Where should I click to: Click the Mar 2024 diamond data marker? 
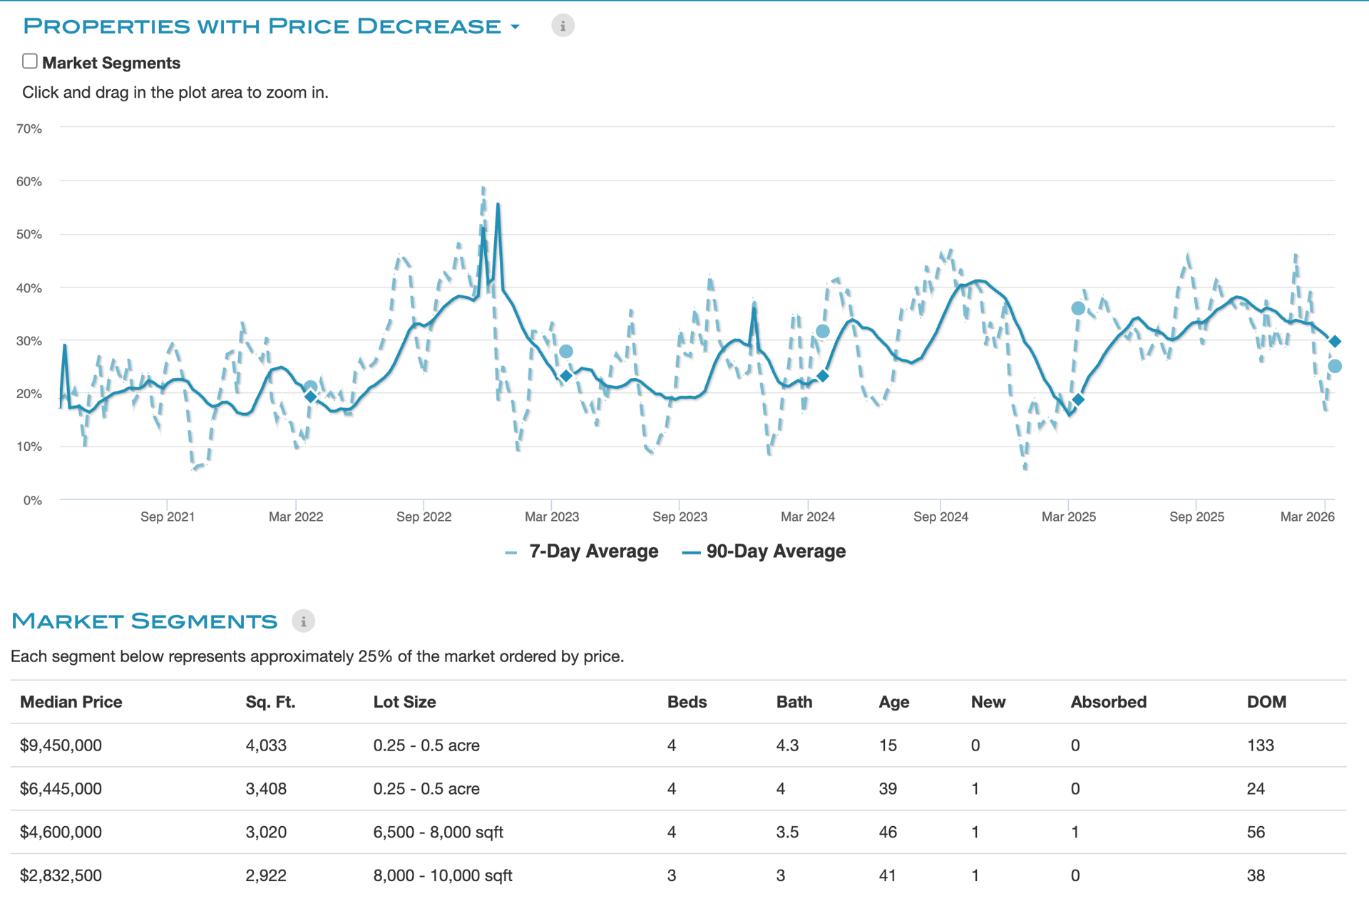coord(823,376)
